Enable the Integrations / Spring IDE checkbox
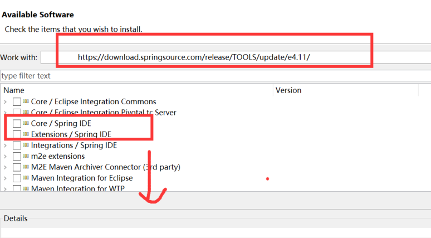 click(17, 145)
